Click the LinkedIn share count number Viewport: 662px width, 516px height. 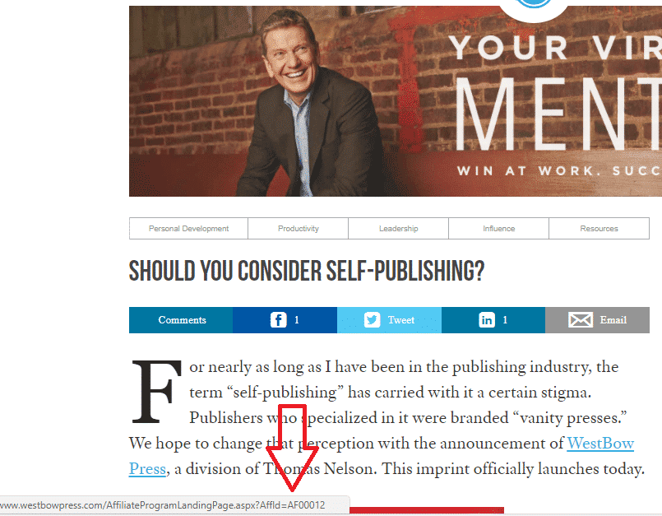coord(505,320)
